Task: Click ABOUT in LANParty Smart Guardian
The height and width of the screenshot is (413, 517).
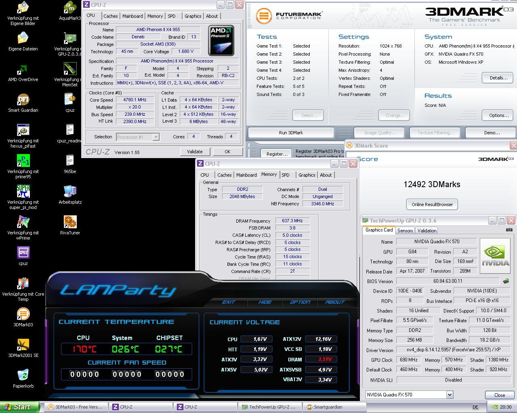Action: point(335,302)
